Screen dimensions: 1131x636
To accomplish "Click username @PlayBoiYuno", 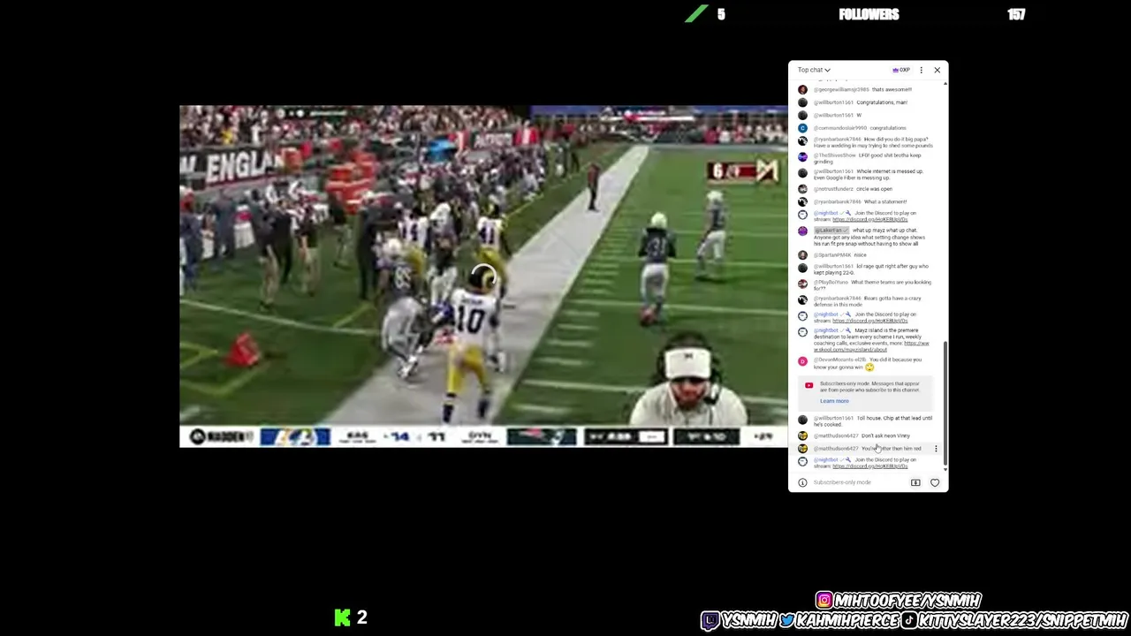I will (x=831, y=283).
